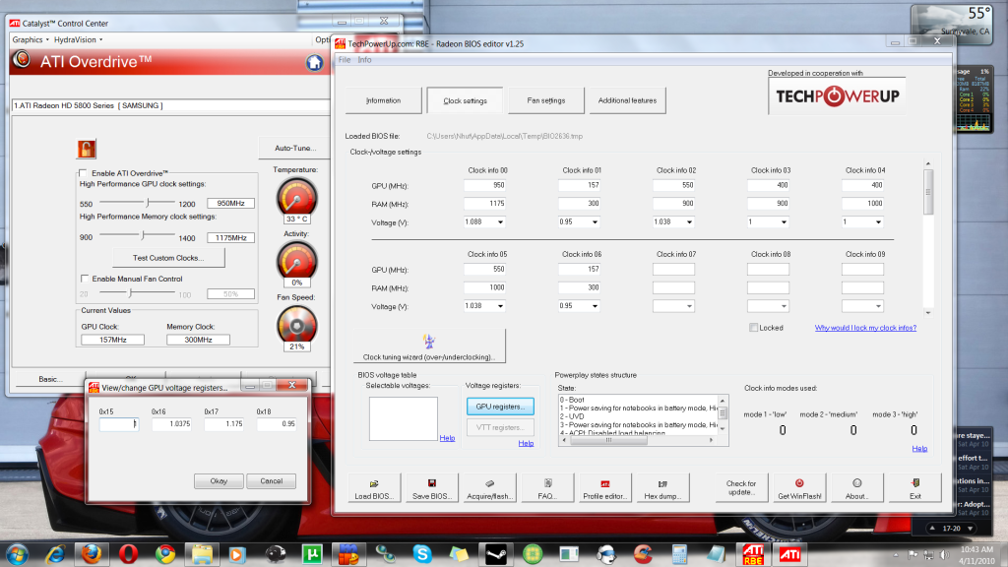
Task: Open the Acquire/flash tool
Action: pyautogui.click(x=490, y=488)
